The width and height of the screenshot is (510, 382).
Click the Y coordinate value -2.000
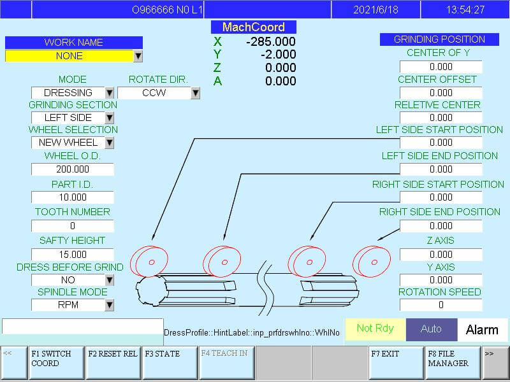(279, 55)
